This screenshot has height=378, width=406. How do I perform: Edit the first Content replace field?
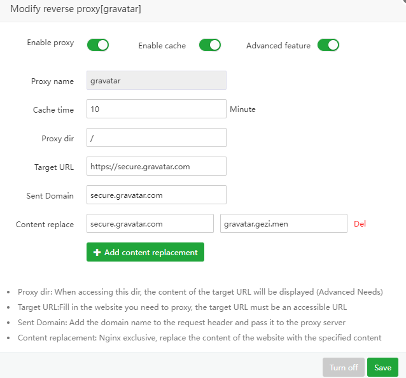pos(150,223)
